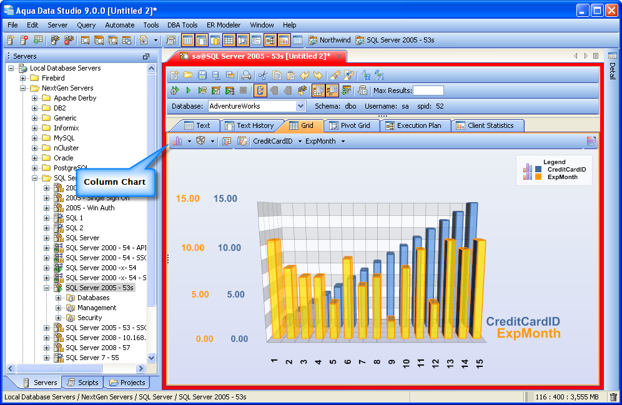
Task: Expand the Firebird folder
Action: (x=22, y=78)
